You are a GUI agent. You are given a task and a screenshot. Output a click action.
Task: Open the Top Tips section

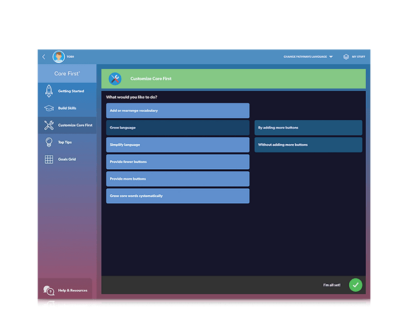click(67, 142)
